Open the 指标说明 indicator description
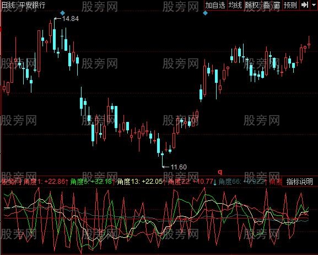Image resolution: width=318 pixels, height=255 pixels. [300, 182]
